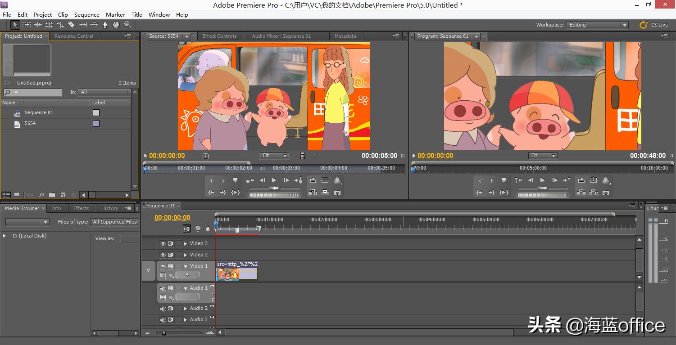Toggle Snap in the timeline panel

[187, 229]
